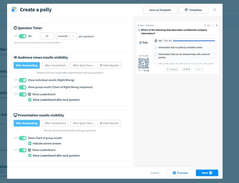
Task: Open the seconds unit dropdown
Action: coord(66,36)
